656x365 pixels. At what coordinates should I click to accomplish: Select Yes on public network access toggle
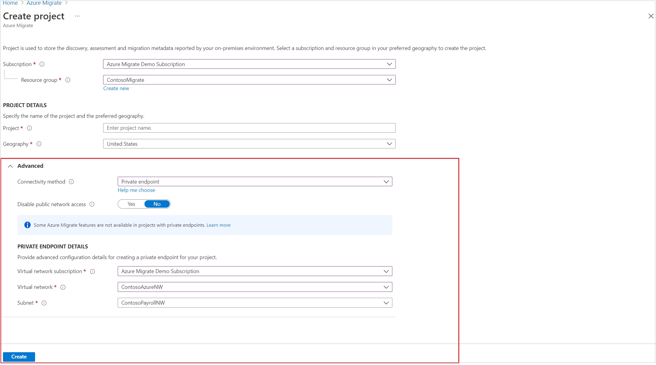tap(131, 204)
